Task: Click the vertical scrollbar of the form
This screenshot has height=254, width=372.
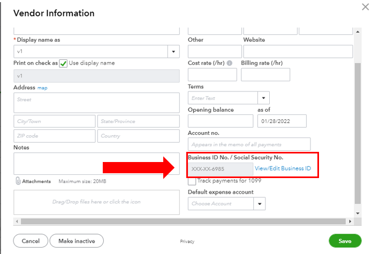Action: pyautogui.click(x=357, y=134)
